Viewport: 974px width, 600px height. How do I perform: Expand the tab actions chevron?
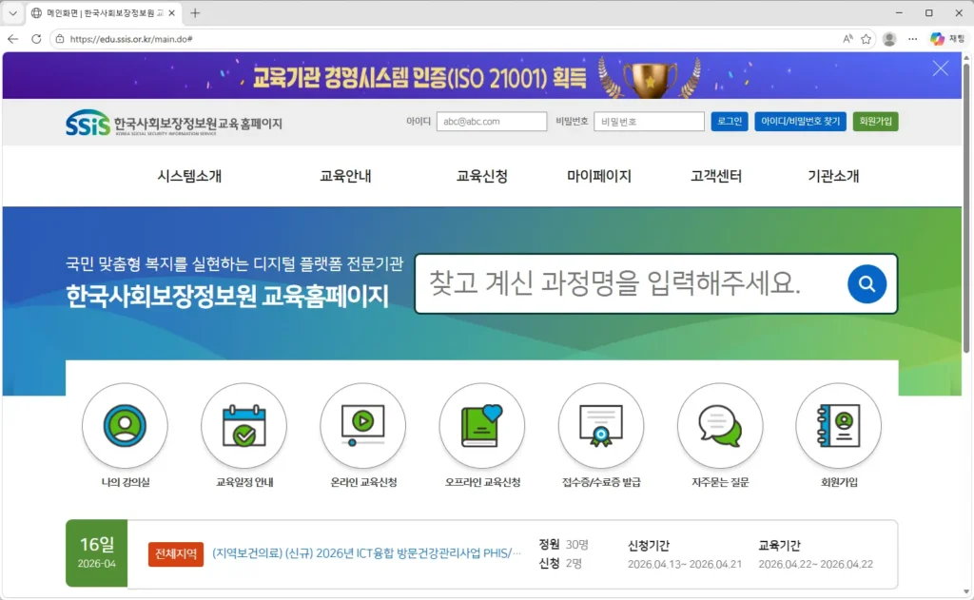pos(12,13)
